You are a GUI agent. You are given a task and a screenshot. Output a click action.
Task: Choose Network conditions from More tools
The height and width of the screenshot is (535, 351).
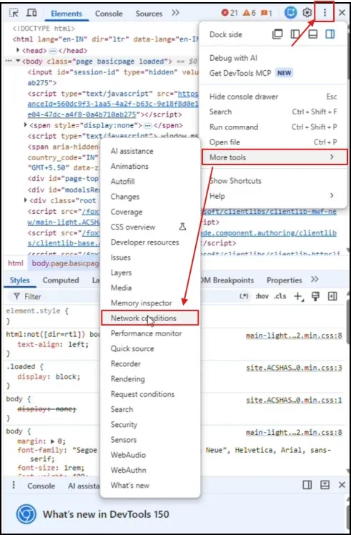coord(150,318)
